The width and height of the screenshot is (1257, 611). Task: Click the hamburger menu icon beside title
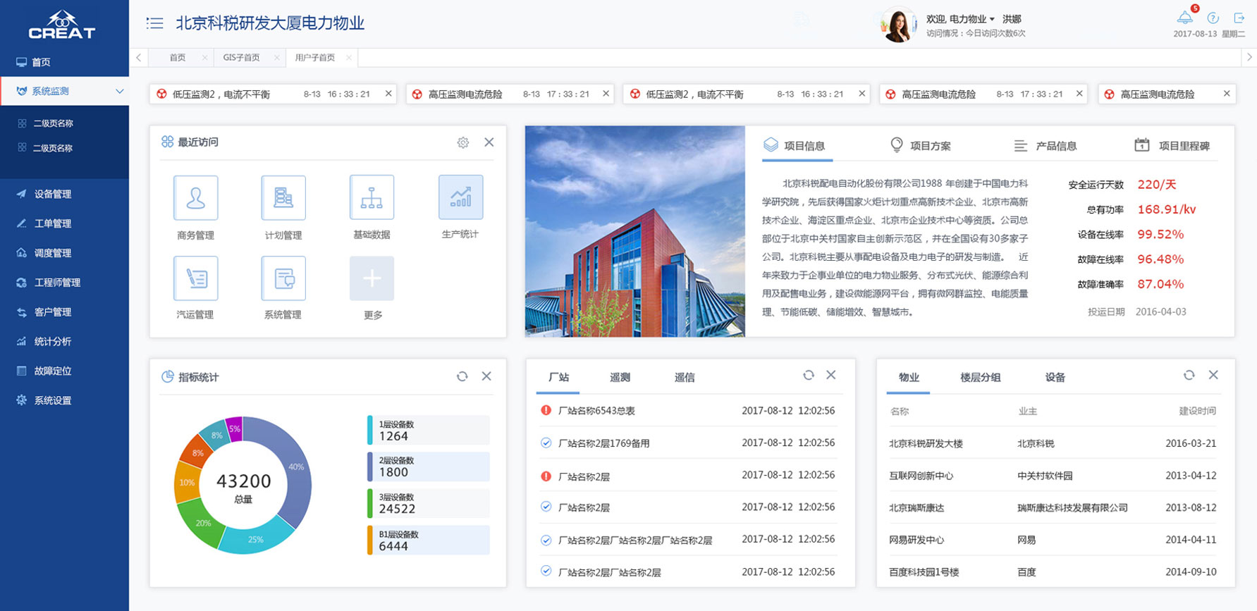click(154, 23)
